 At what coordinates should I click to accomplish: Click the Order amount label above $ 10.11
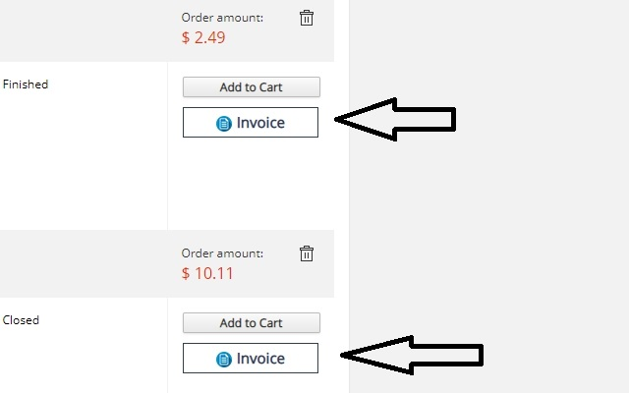222,253
